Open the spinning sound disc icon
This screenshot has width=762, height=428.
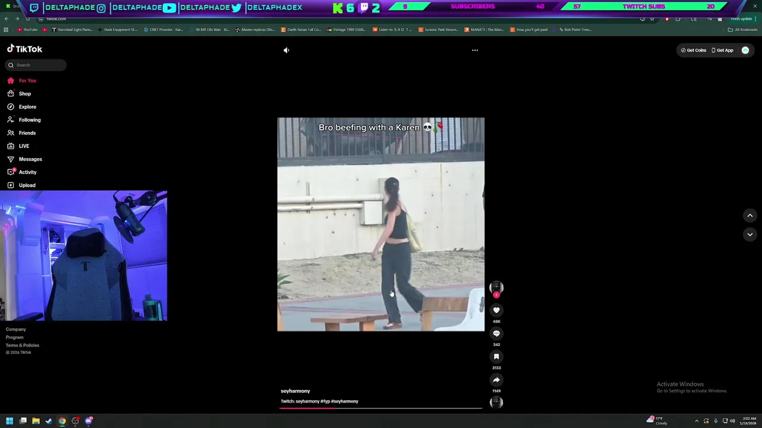pos(496,402)
